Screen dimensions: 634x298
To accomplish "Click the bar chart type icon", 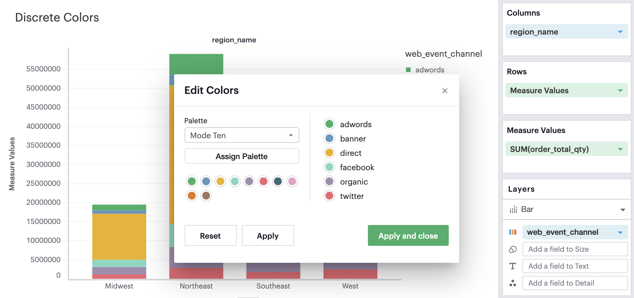I will (x=513, y=209).
